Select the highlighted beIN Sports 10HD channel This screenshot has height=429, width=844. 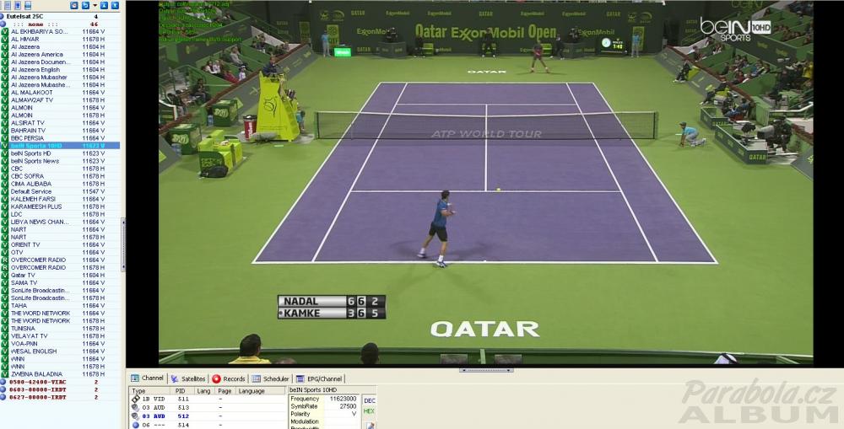tap(60, 146)
